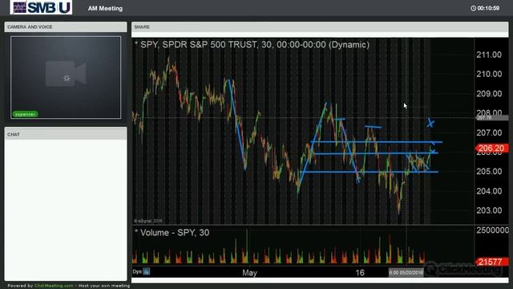Click the red 206.20 current price label
Viewport: 513px width, 289px height.
[491, 148]
